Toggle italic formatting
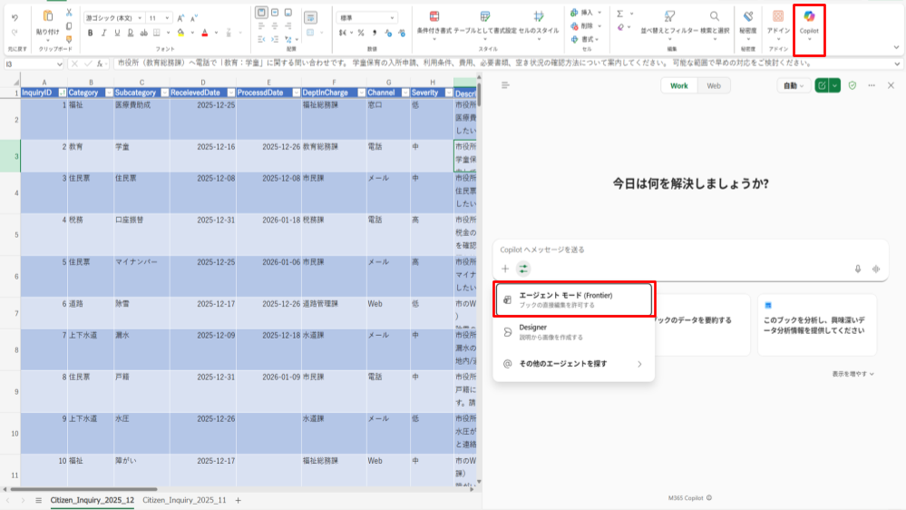This screenshot has width=906, height=510. pyautogui.click(x=104, y=33)
